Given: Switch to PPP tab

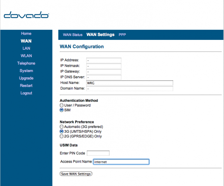Looking at the screenshot, I should (122, 35).
